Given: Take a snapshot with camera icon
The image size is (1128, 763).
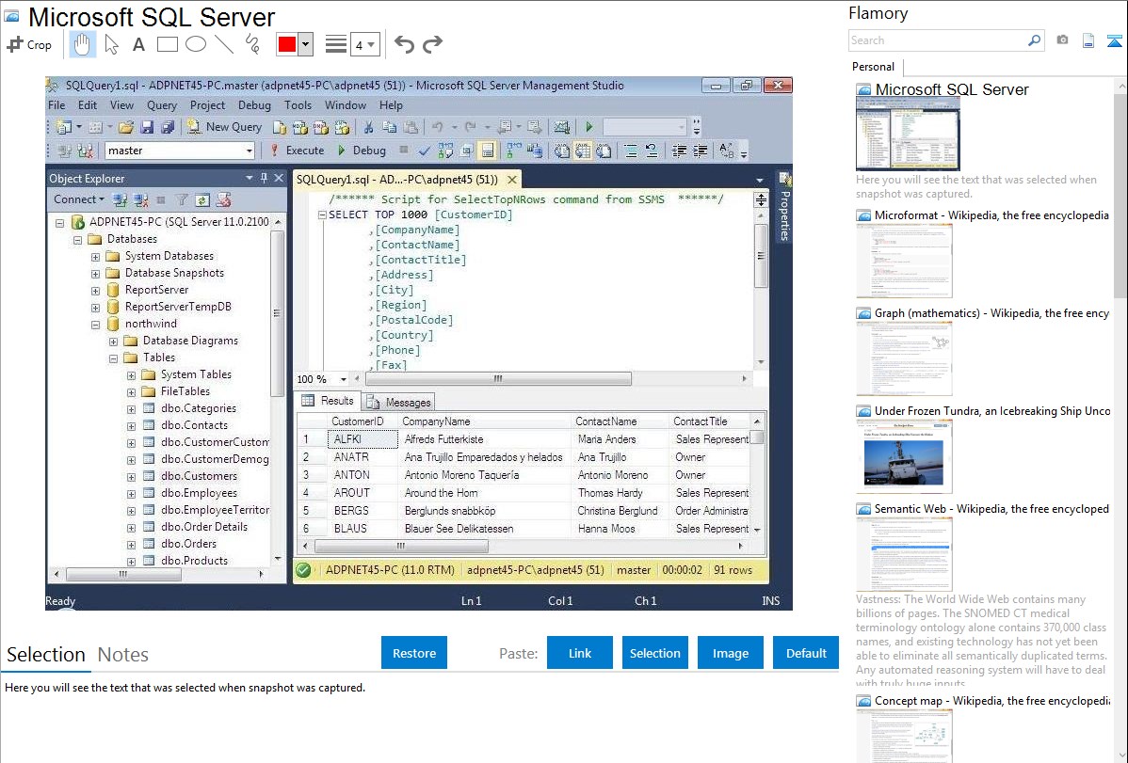Looking at the screenshot, I should [x=1062, y=40].
